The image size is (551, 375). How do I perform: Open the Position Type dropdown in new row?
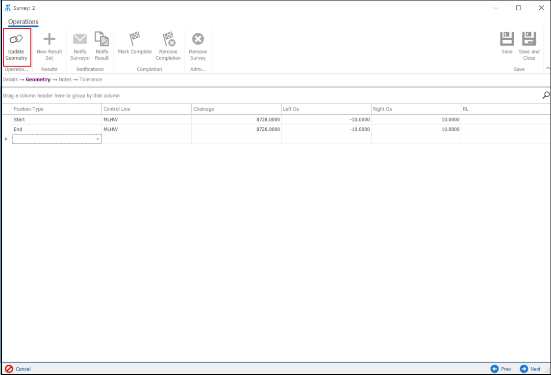98,139
